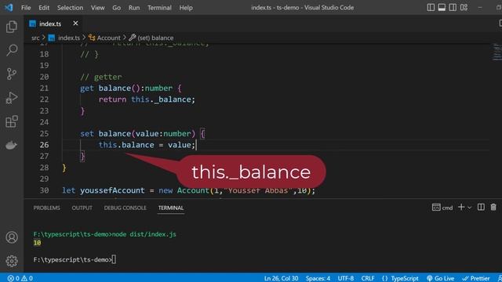Click the editor minimap
Screen dimensions: 502x282
pos(497,52)
